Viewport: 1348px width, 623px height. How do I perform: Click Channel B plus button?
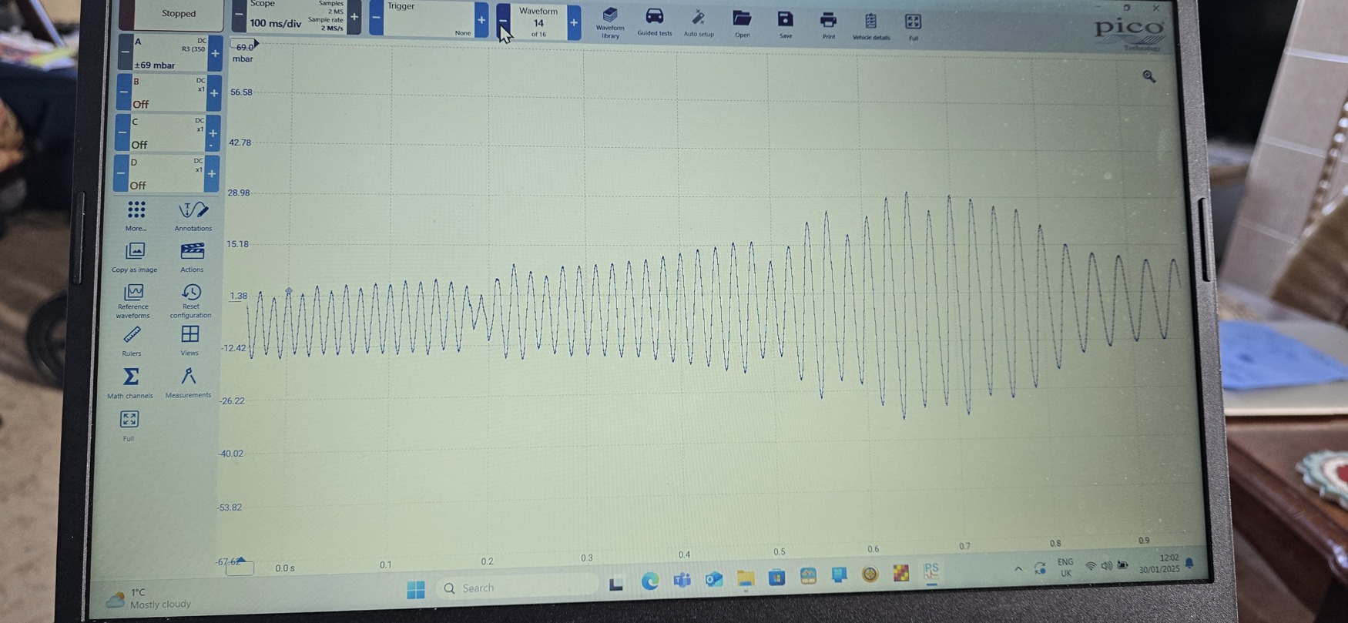tap(214, 93)
